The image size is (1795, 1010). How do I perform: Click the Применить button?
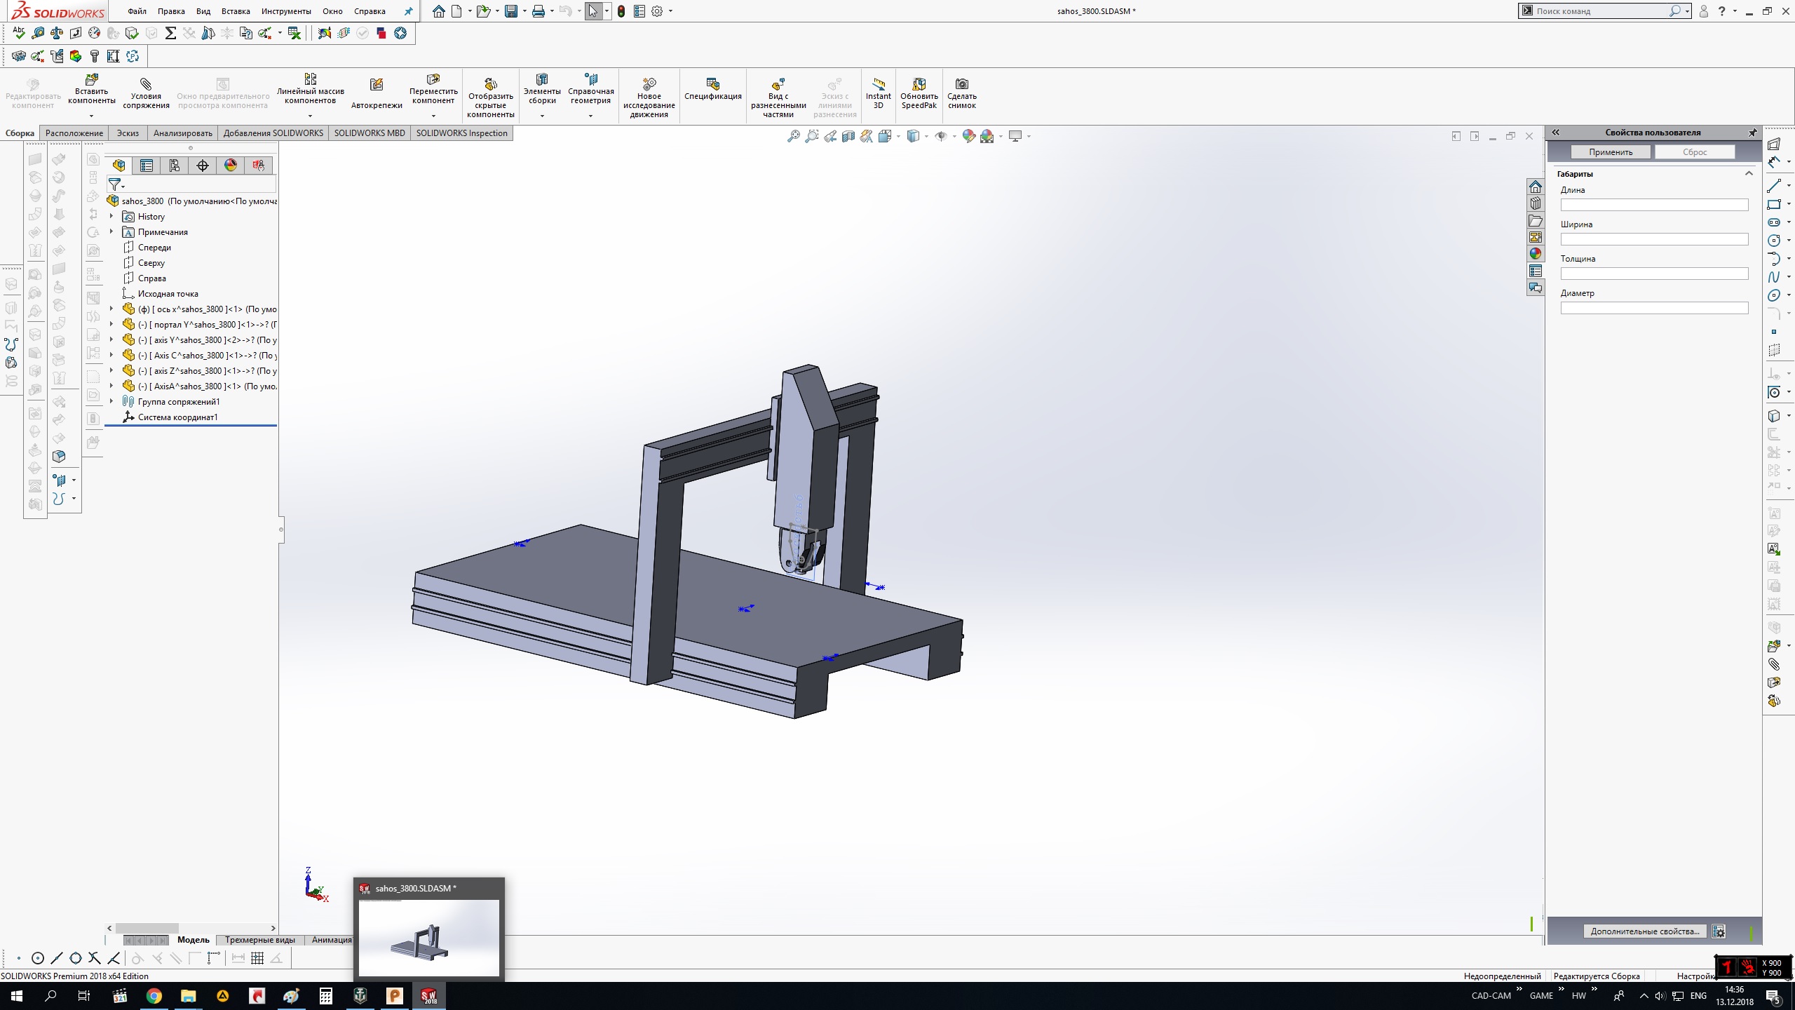[x=1611, y=152]
